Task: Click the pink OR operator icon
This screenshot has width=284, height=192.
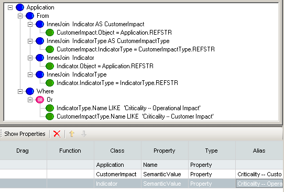Action: (40, 100)
